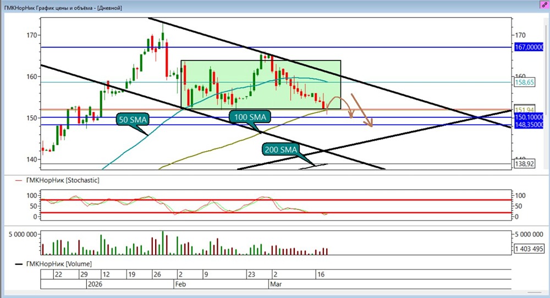The height and width of the screenshot is (298, 550).
Task: Click the date label 16 on time axis
Action: click(x=321, y=274)
